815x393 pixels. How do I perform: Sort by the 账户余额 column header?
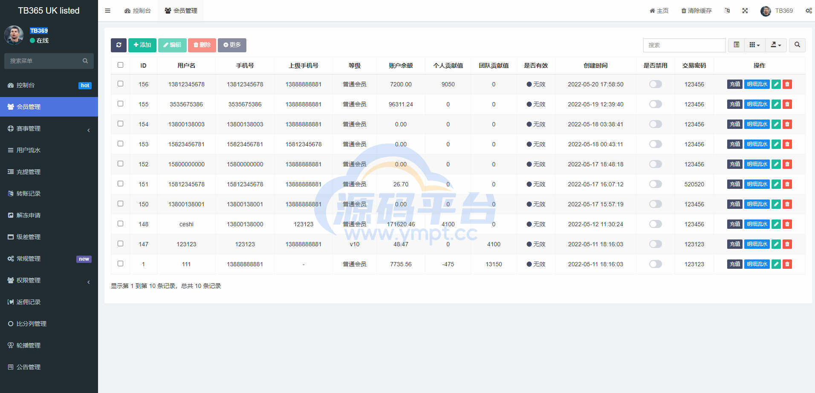click(401, 65)
